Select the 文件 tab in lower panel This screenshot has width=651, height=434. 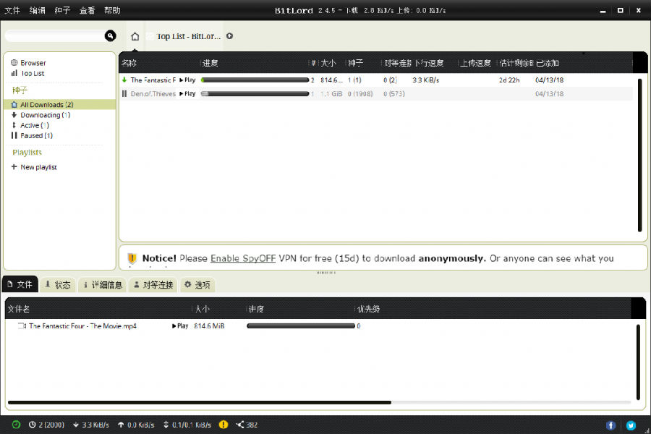[20, 284]
